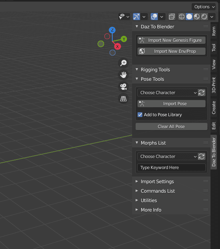Screen dimensions: 220x249
Task: Collapse the Morphs List panel
Action: [x=137, y=143]
